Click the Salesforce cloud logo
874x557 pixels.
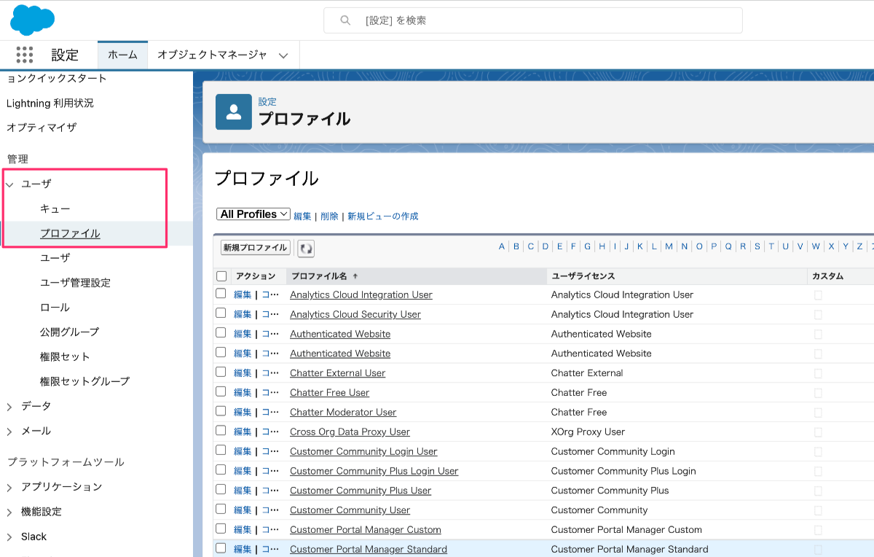click(32, 20)
